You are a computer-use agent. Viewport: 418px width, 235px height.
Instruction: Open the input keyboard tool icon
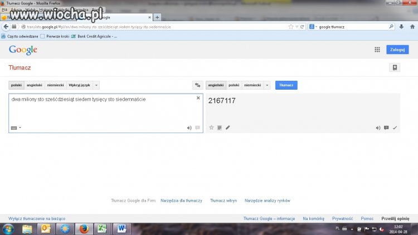(x=14, y=128)
